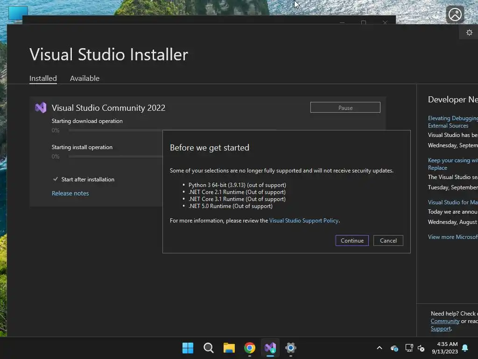Click the View more Microsoft news link

click(x=453, y=237)
